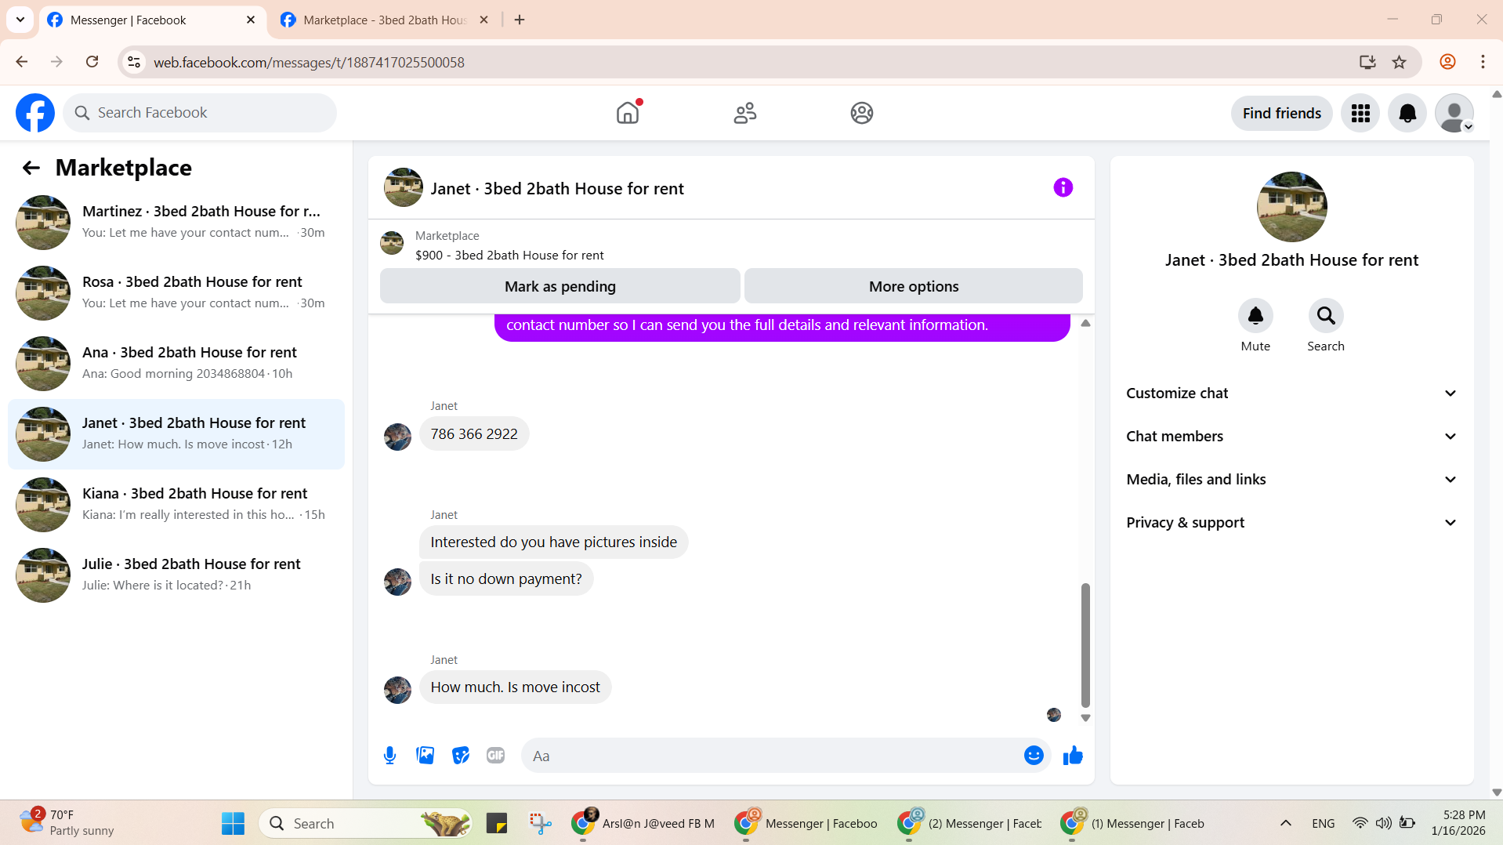Image resolution: width=1503 pixels, height=845 pixels.
Task: Open volume control in system tray
Action: (x=1384, y=823)
